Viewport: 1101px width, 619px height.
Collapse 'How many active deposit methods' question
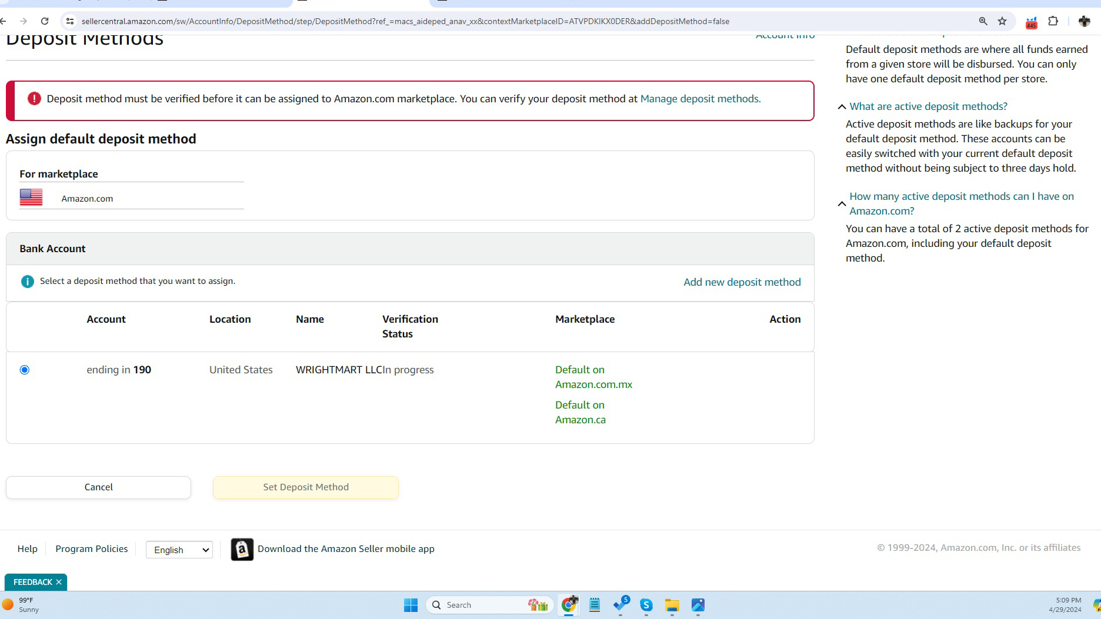click(x=842, y=204)
